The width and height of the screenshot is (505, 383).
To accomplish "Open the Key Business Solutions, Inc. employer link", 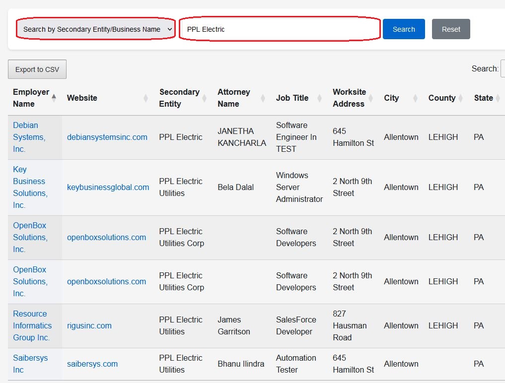I will (x=30, y=188).
